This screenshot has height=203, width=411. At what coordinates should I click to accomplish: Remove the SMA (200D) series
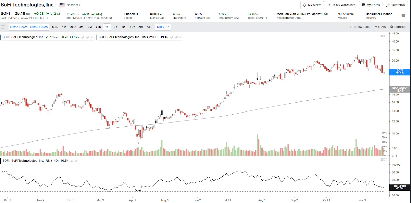180,37
